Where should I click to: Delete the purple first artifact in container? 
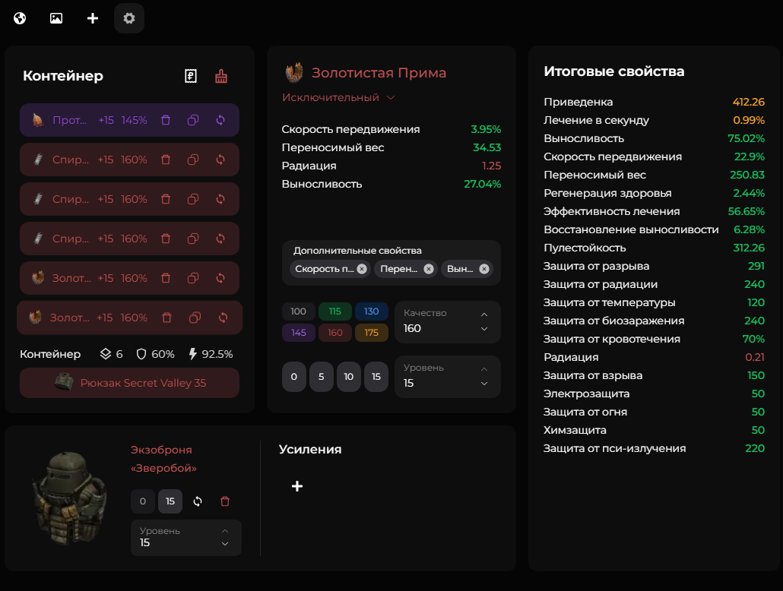[166, 120]
